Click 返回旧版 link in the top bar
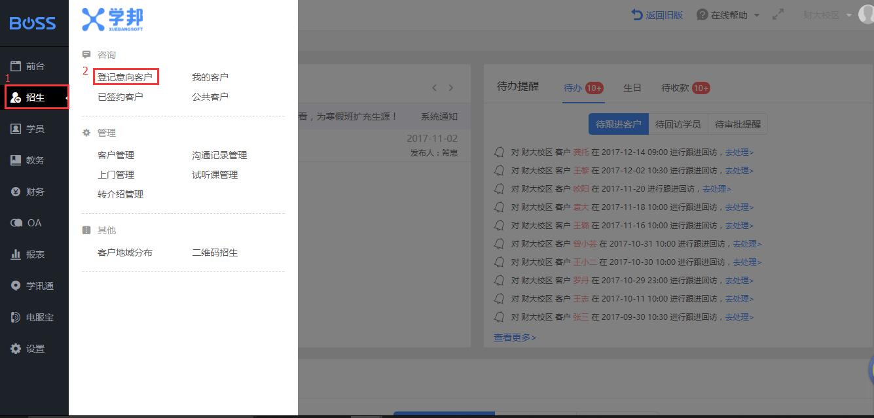Viewport: 874px width, 418px height. coord(665,15)
